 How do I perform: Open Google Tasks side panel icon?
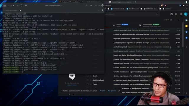pyautogui.click(x=186, y=32)
